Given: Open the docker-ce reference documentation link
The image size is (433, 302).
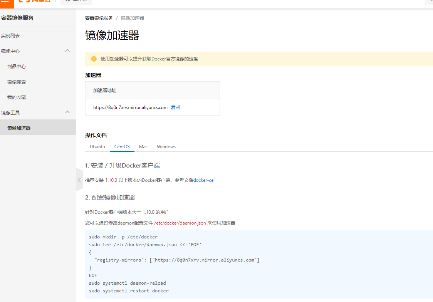Looking at the screenshot, I should [x=204, y=180].
